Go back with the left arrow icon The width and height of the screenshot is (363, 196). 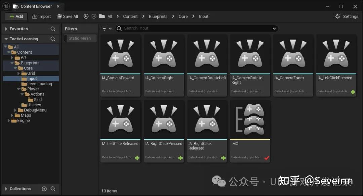point(86,16)
